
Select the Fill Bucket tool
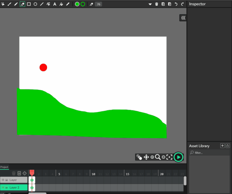pos(61,4)
